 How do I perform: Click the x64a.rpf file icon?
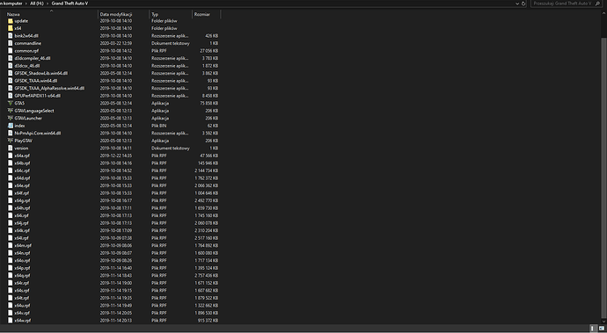11,156
